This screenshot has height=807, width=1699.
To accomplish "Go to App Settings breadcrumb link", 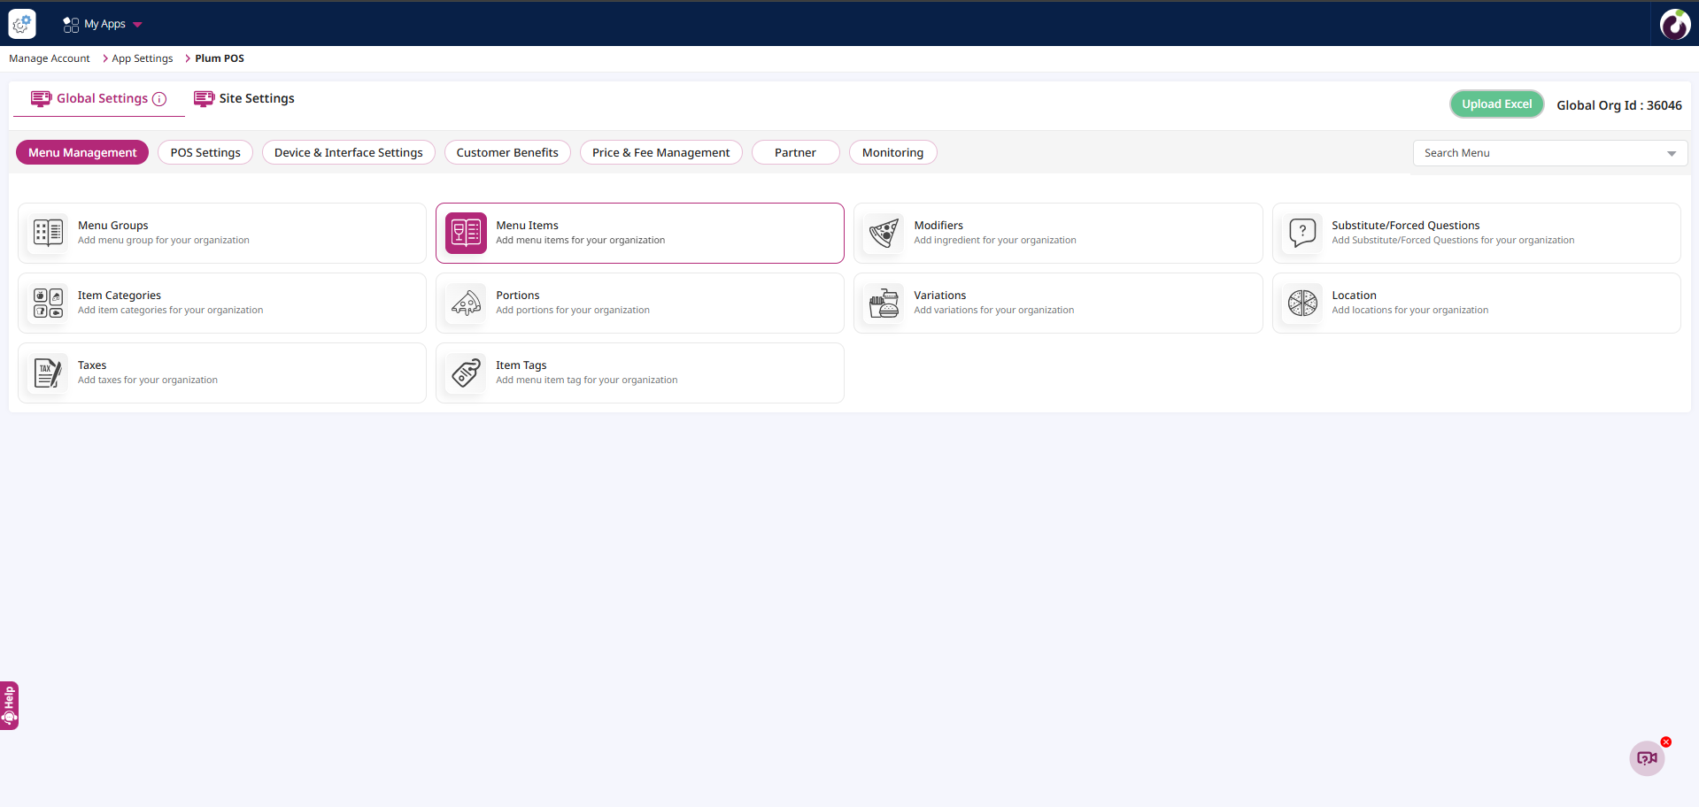I will 143,58.
